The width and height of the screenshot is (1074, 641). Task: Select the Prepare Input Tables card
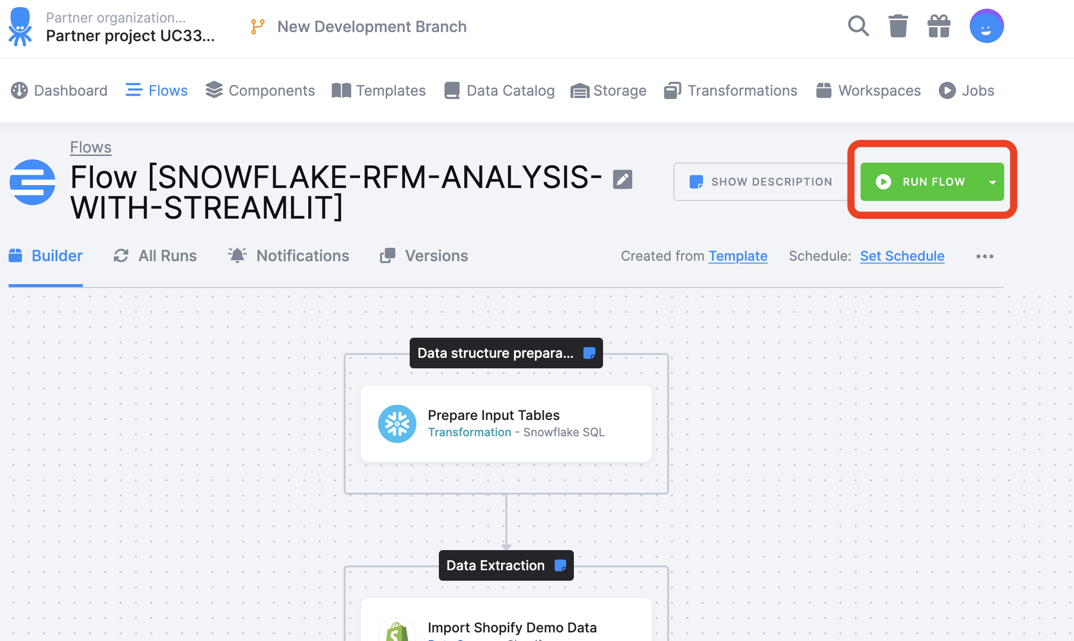pos(506,424)
